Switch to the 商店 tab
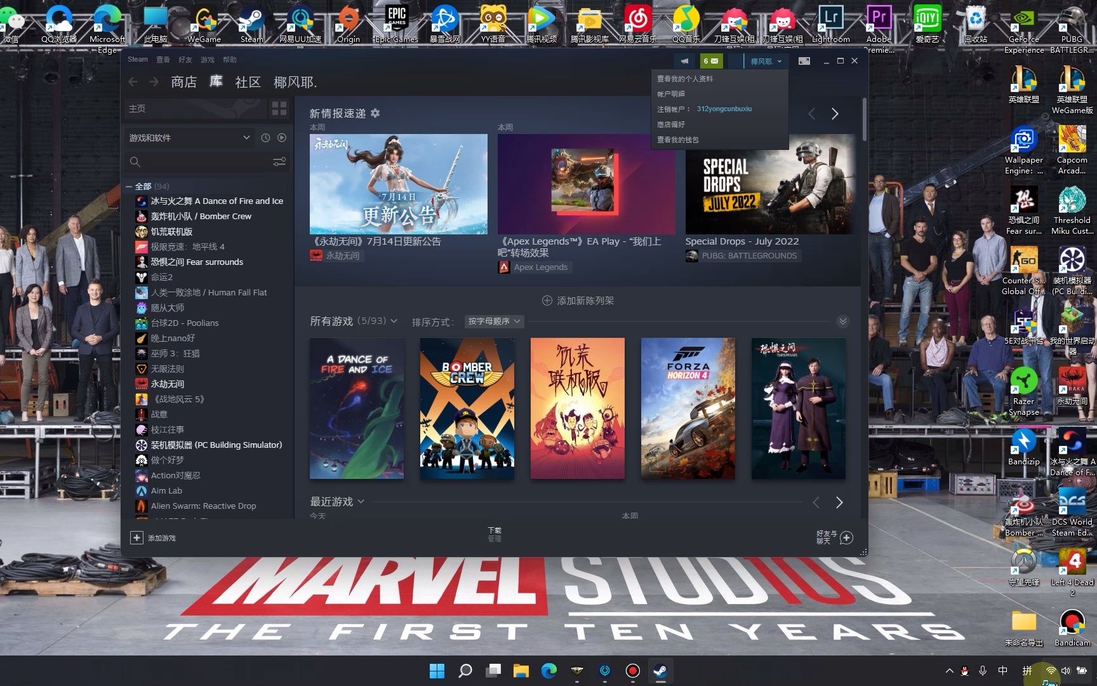The width and height of the screenshot is (1097, 686). point(183,81)
